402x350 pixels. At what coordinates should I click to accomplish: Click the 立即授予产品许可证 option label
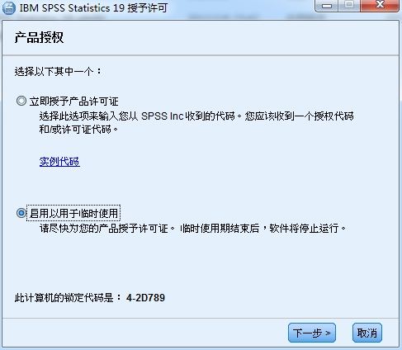73,102
